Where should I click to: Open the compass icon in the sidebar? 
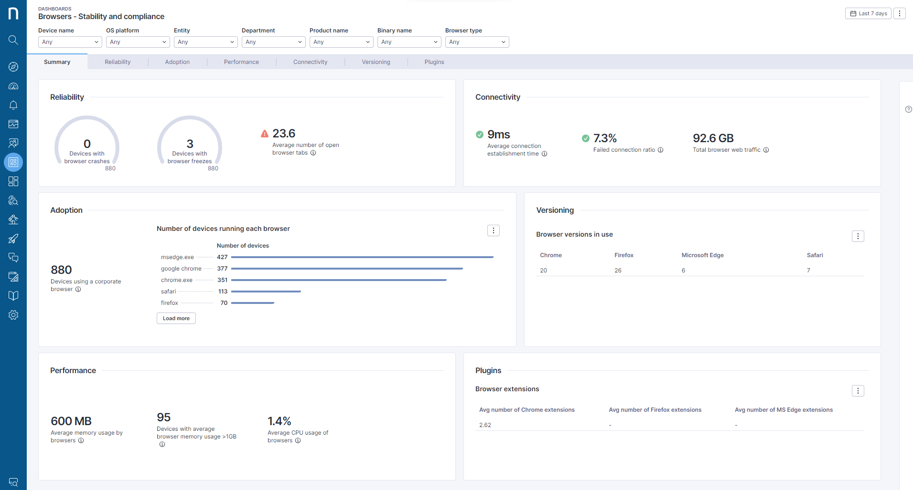pyautogui.click(x=13, y=67)
